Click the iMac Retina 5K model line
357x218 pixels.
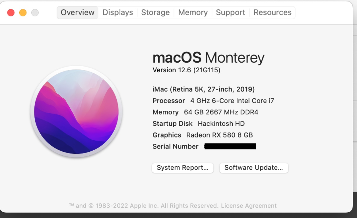(203, 89)
